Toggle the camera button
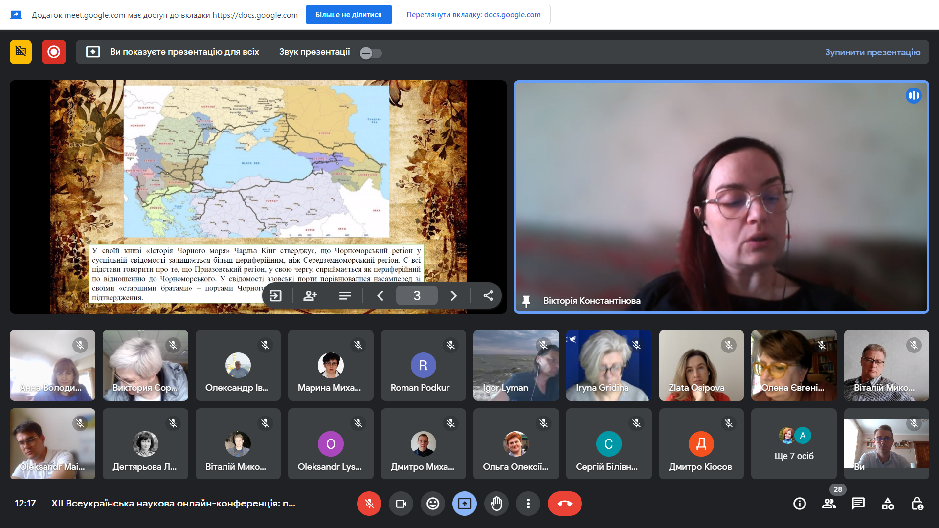The image size is (939, 528). pos(401,504)
